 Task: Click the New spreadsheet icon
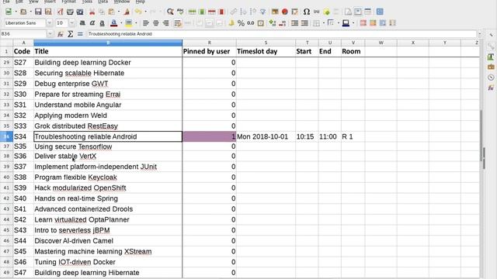(x=9, y=12)
